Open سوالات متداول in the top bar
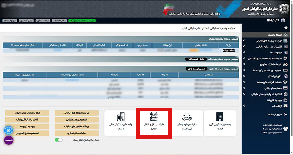293x155 pixels. click(43, 21)
